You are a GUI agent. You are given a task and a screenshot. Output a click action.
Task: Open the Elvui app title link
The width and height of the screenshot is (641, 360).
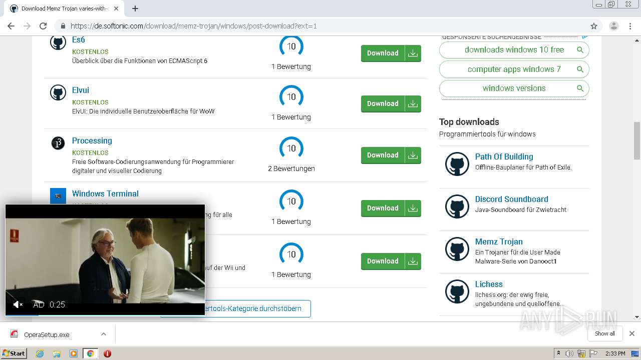[81, 90]
